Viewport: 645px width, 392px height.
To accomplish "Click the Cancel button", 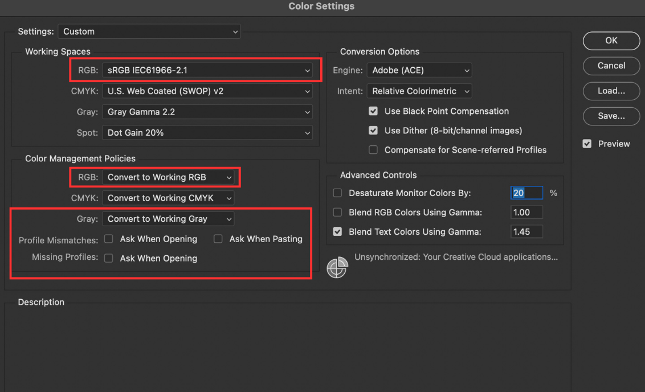I will point(611,66).
